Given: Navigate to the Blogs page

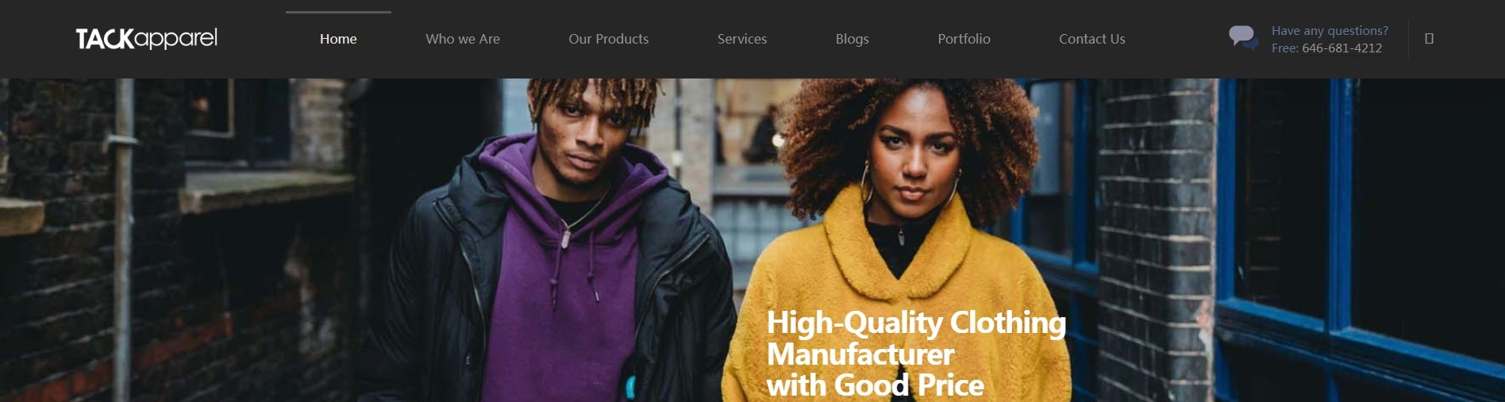Looking at the screenshot, I should pos(853,39).
